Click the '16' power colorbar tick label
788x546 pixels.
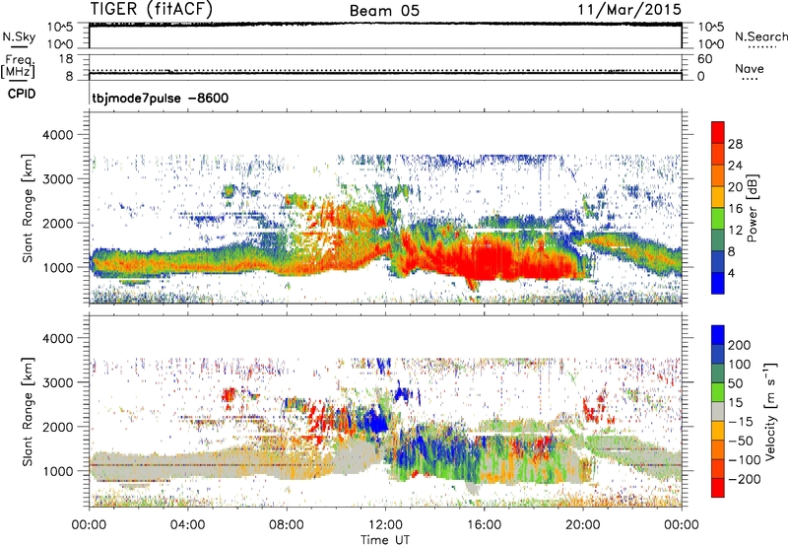(x=735, y=209)
